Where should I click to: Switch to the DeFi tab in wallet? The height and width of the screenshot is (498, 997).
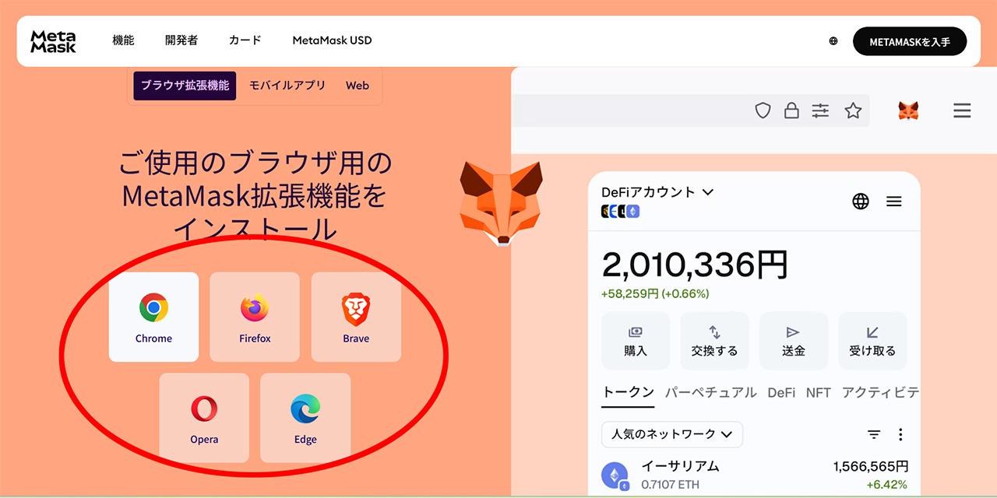pyautogui.click(x=781, y=392)
